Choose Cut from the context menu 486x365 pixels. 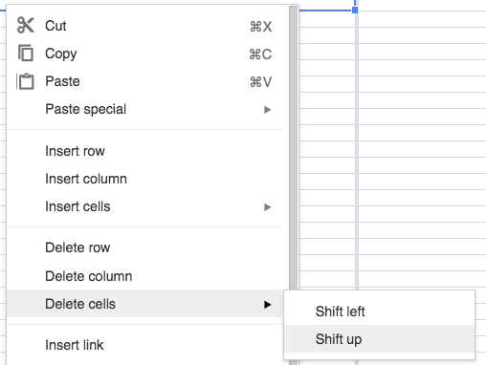coord(144,26)
